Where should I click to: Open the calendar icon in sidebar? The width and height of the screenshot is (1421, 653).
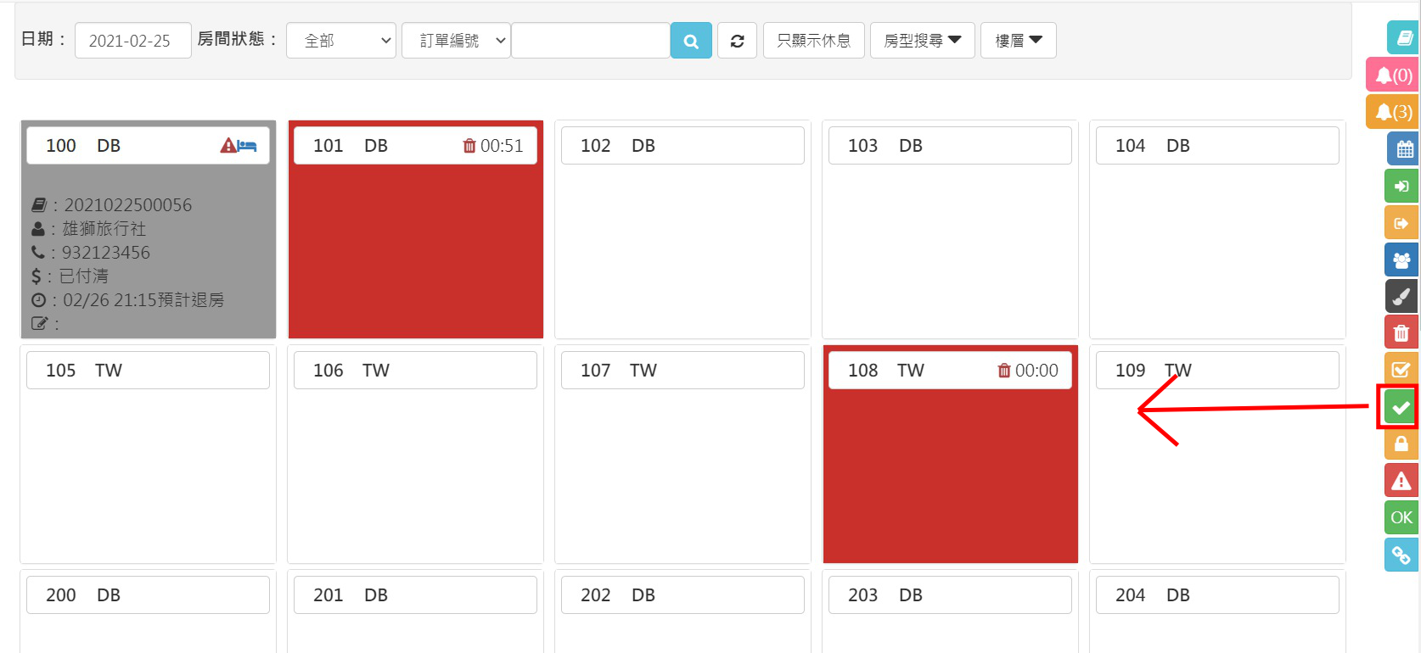1402,149
